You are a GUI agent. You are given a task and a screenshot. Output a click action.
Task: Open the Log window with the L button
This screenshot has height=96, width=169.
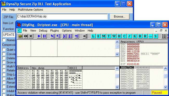click(x=93, y=36)
